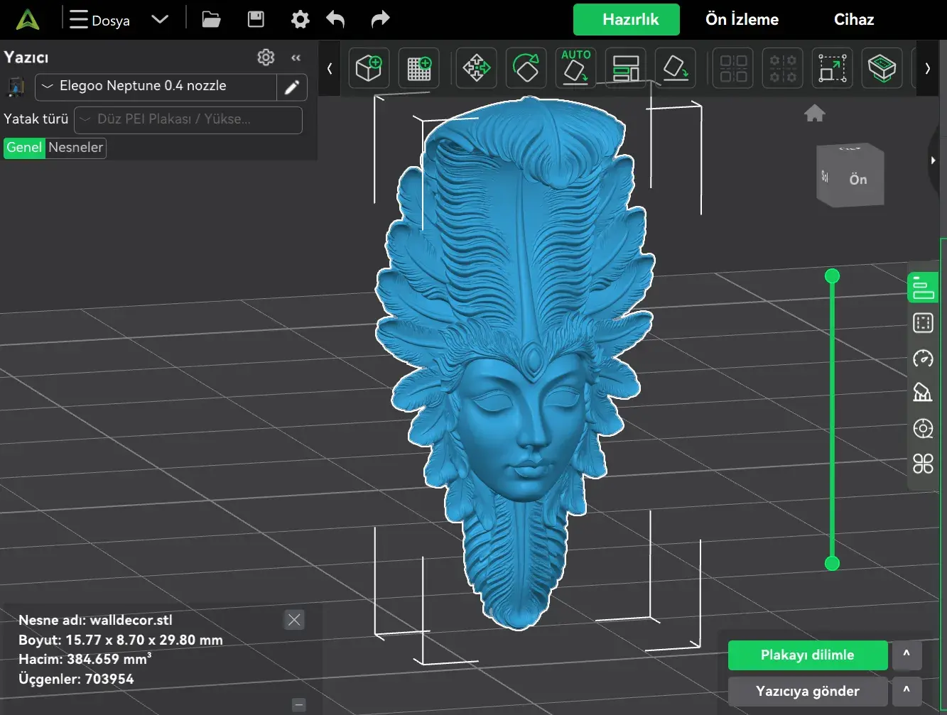Switch to the Cihaz tab
Screen dimensions: 947x715
(x=853, y=20)
